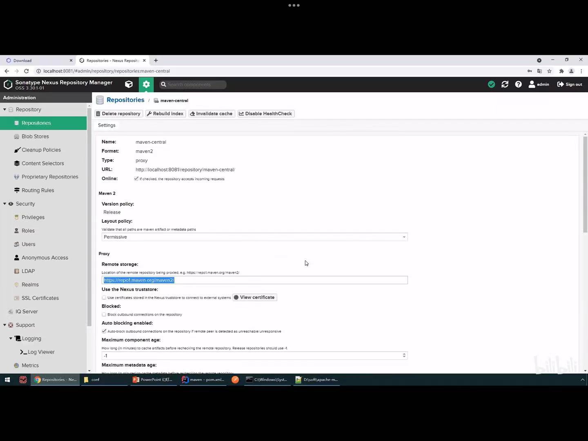The width and height of the screenshot is (588, 441).
Task: Open Proprietary Repositories in sidebar
Action: 50,177
